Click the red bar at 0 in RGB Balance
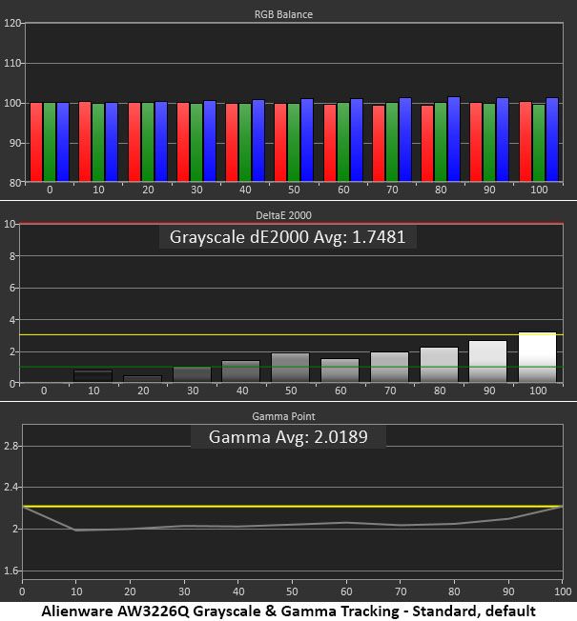577x621 pixels. (x=36, y=142)
